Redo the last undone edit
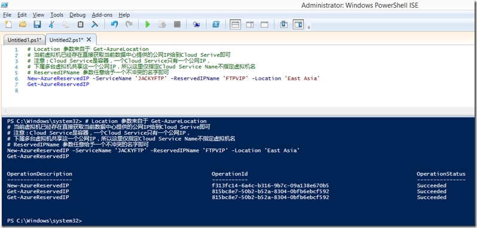Viewport: 477px width, 228px height. (x=129, y=25)
